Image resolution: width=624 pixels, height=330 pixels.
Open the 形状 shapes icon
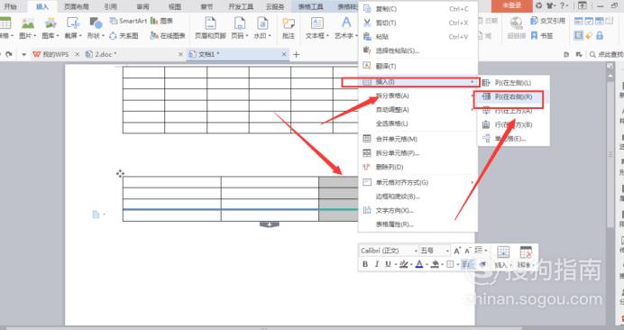[x=96, y=23]
